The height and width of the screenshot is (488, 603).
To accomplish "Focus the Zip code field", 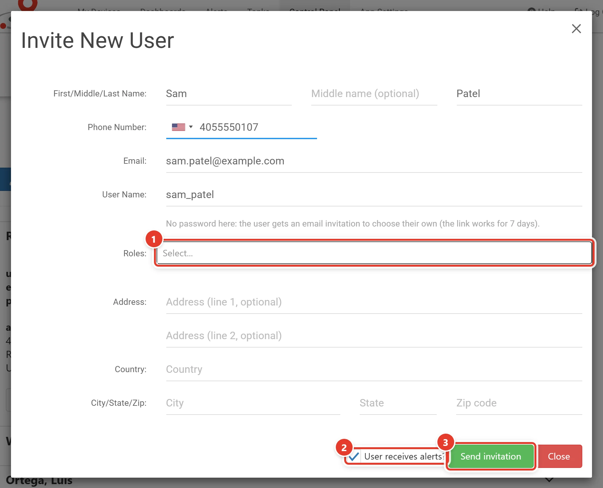I will tap(519, 403).
